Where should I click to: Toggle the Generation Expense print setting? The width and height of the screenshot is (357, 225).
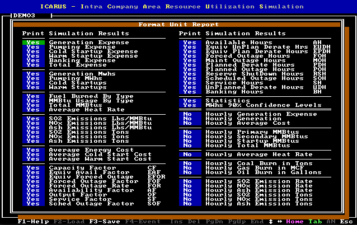[33, 42]
